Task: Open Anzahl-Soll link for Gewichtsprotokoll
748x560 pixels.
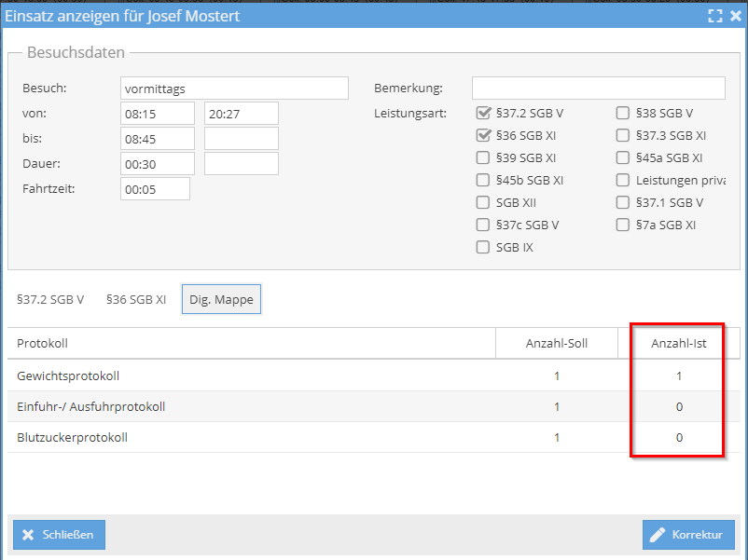Action: pyautogui.click(x=557, y=376)
